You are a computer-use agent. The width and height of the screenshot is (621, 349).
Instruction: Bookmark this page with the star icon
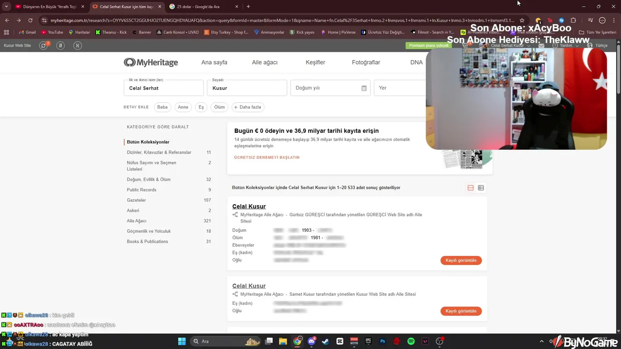click(522, 20)
